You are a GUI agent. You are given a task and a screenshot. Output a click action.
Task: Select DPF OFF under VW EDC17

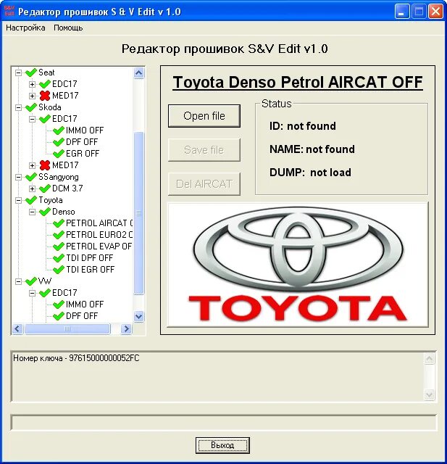point(82,316)
